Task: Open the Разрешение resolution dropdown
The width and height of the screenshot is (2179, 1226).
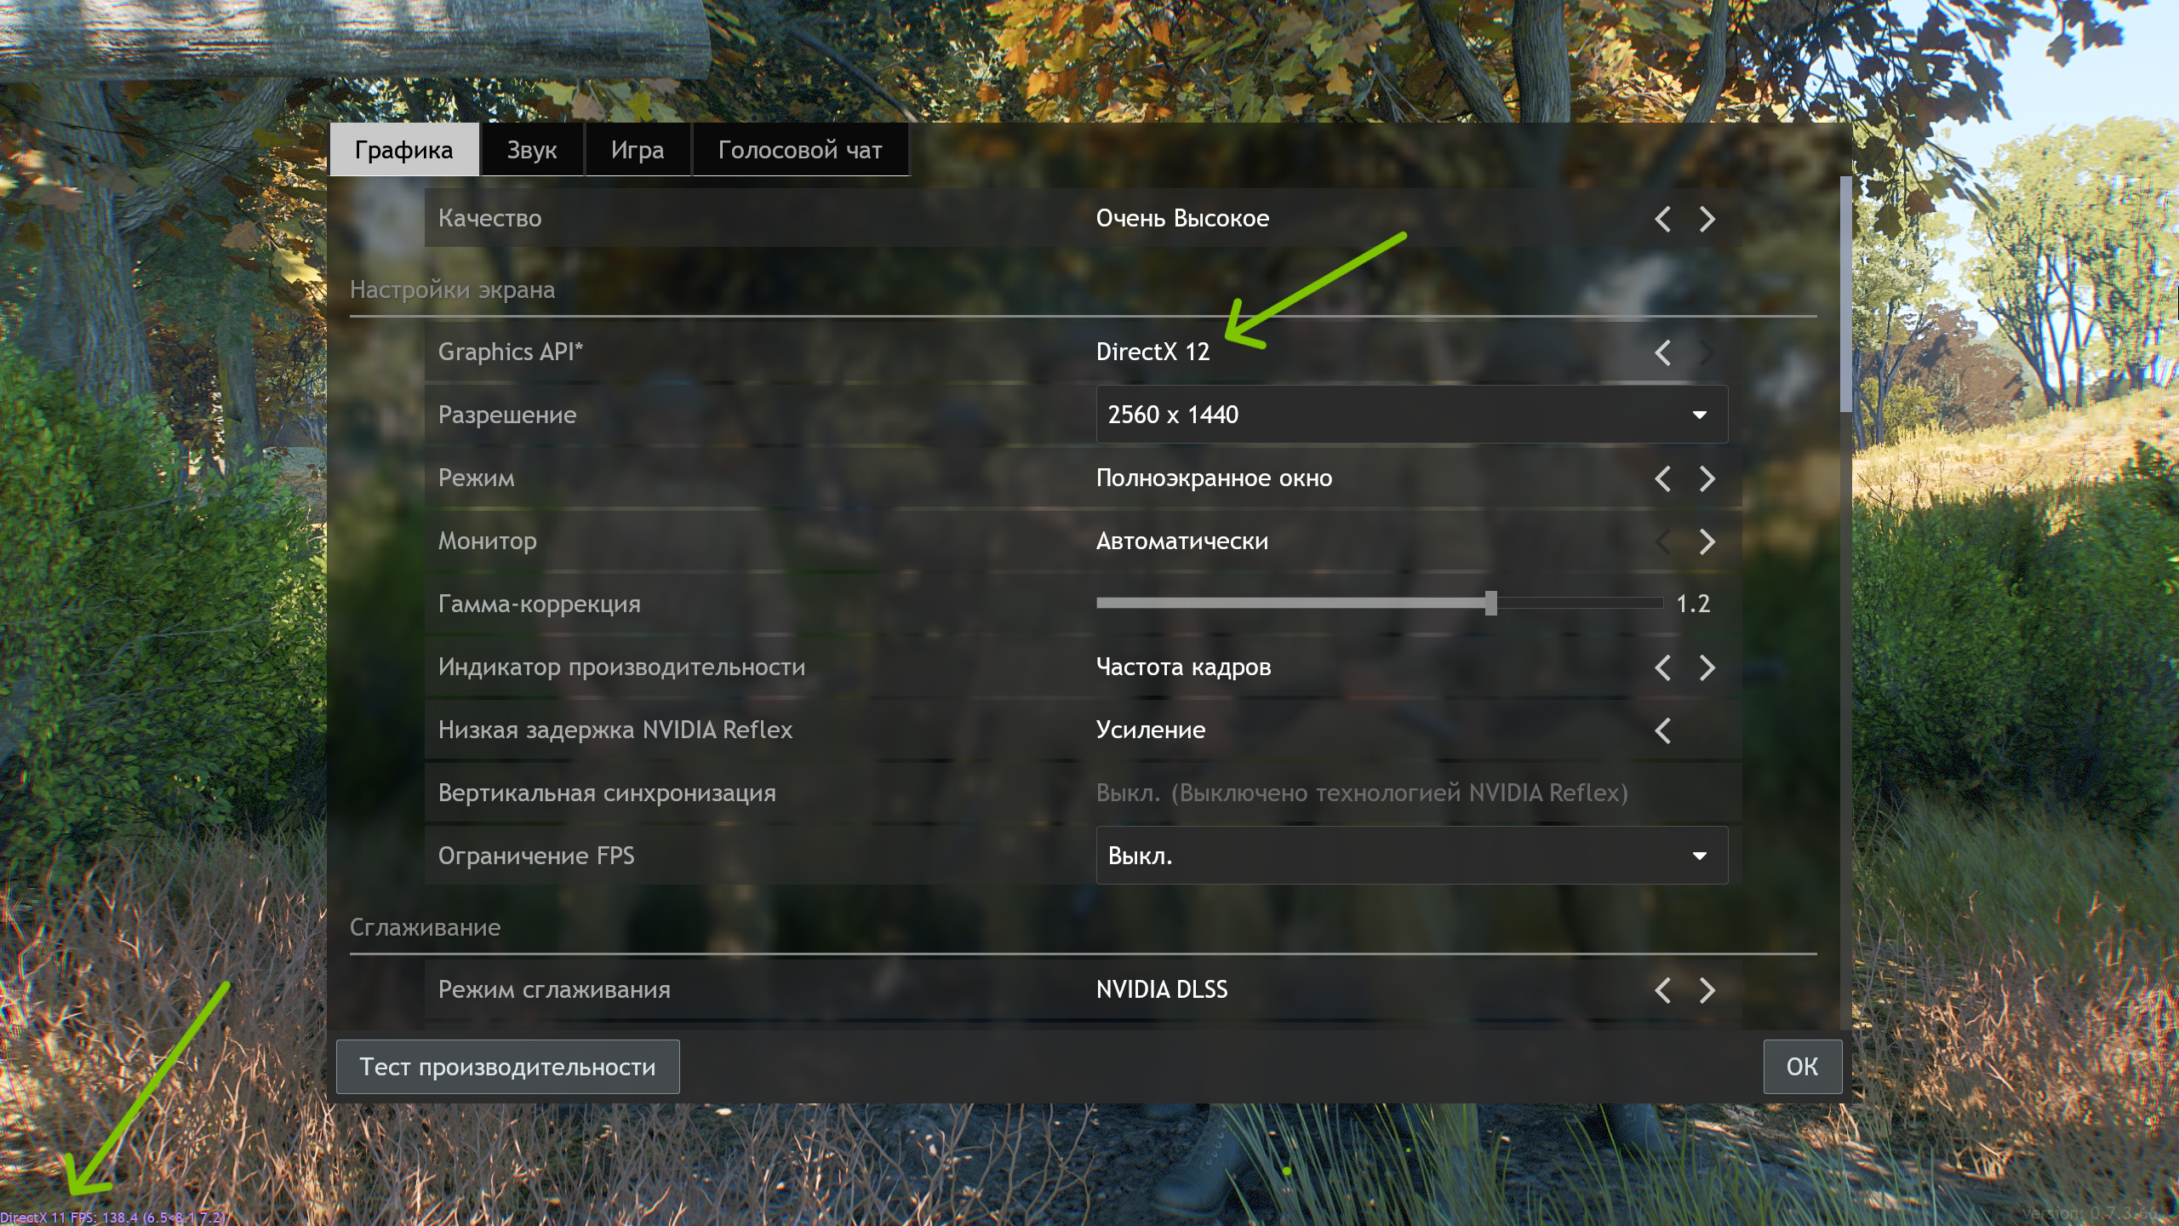Action: tap(1411, 415)
